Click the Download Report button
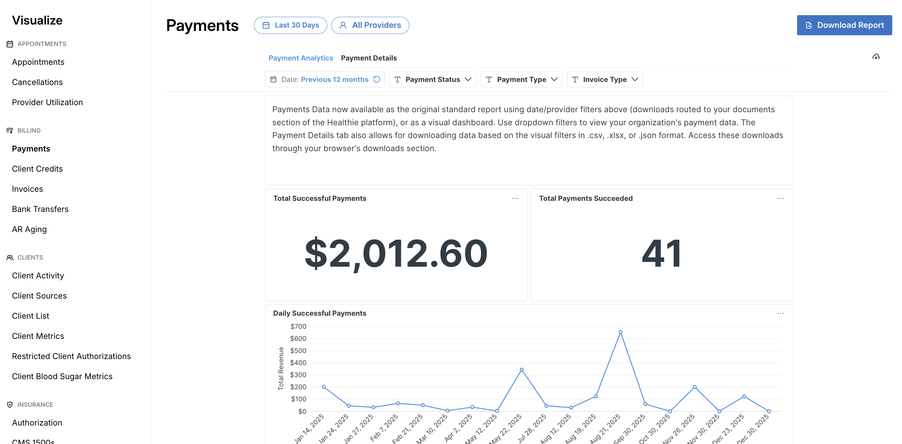Viewport: 902px width, 444px height. coord(844,25)
